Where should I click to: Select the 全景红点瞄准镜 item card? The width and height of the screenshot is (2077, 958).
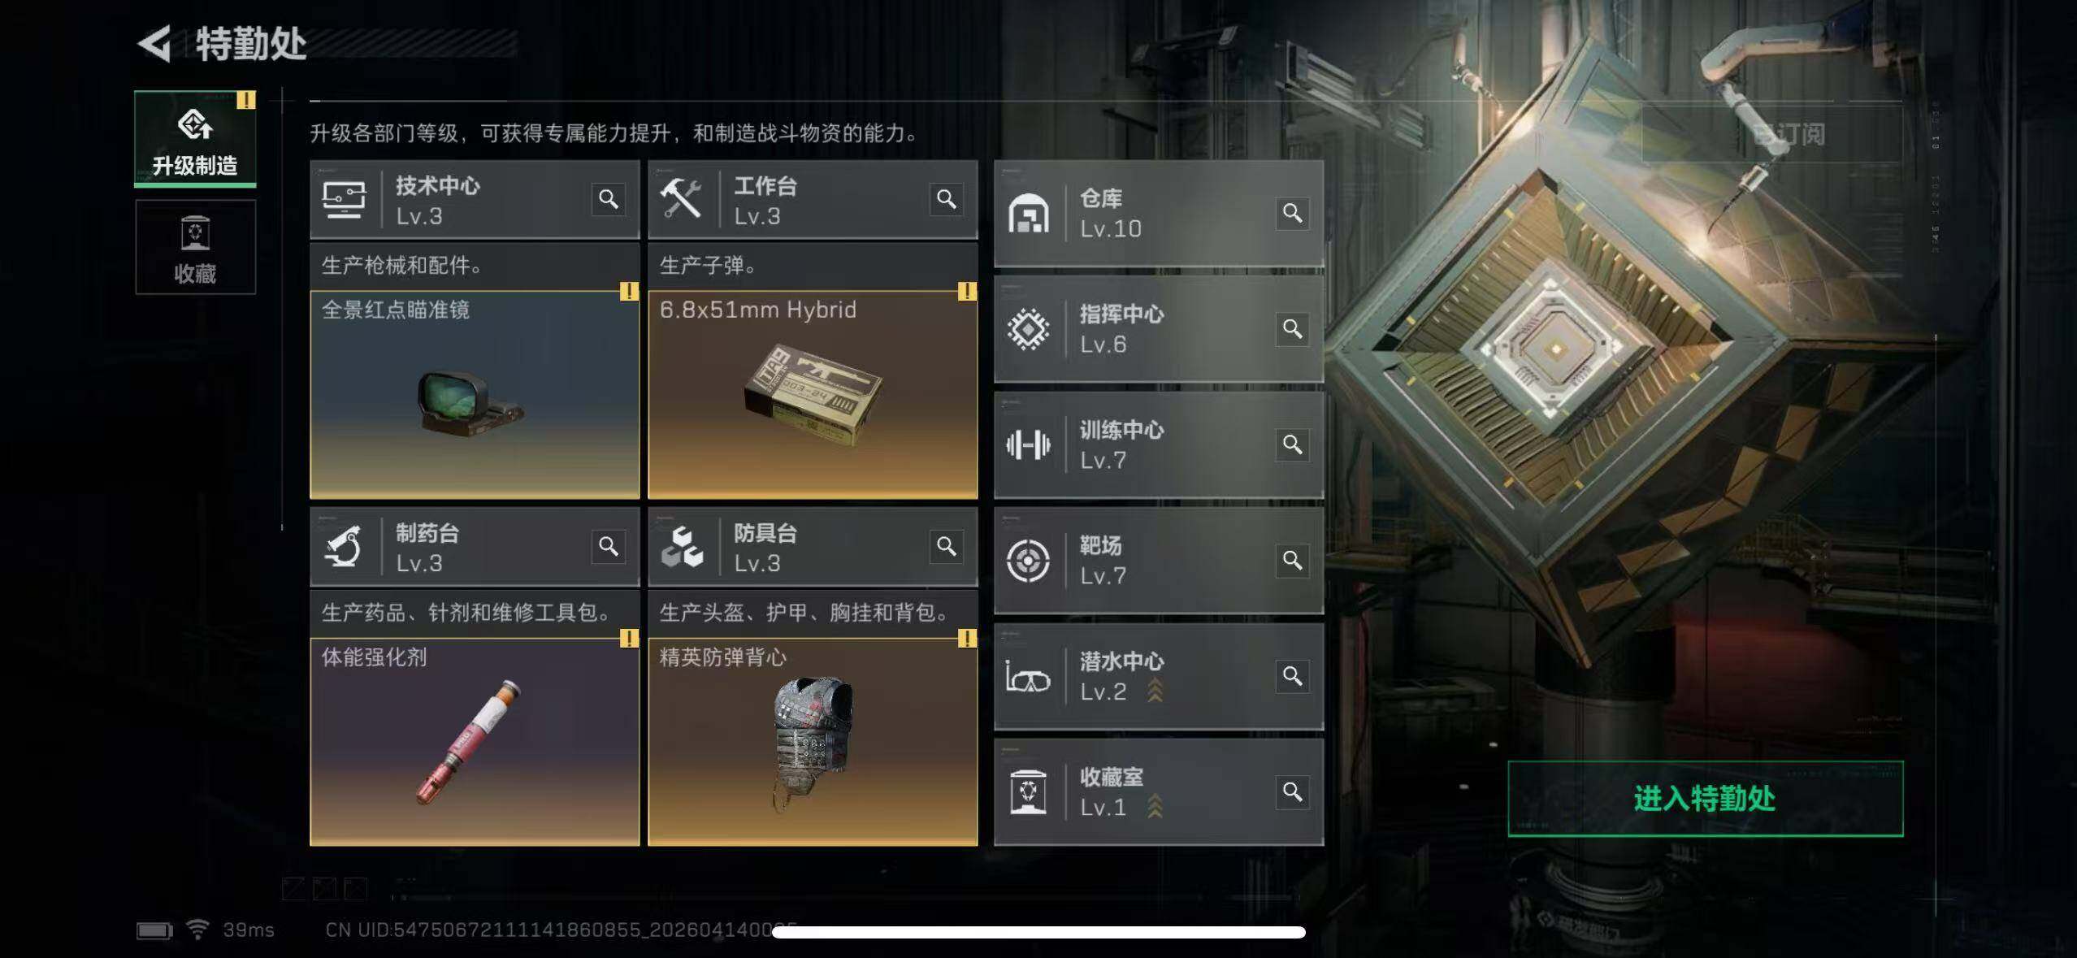click(475, 395)
